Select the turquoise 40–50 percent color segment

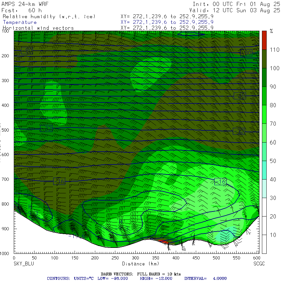264,170
